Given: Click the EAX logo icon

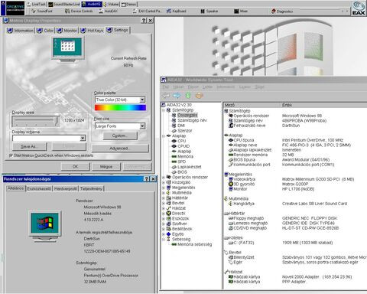Looking at the screenshot, I should click(x=359, y=8).
